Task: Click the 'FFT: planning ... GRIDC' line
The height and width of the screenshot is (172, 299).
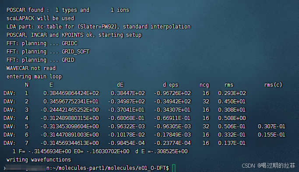Action: [42, 43]
